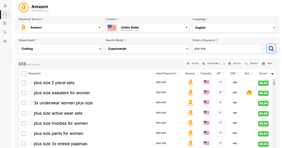Click US flag for plus size hoodies for women
Image resolution: width=282 pixels, height=148 pixels.
pos(207,123)
